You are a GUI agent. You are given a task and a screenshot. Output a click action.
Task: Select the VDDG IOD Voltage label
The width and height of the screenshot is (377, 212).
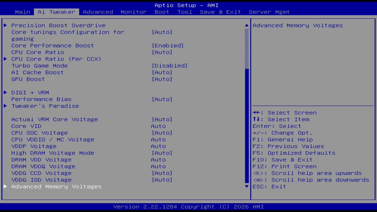point(41,180)
